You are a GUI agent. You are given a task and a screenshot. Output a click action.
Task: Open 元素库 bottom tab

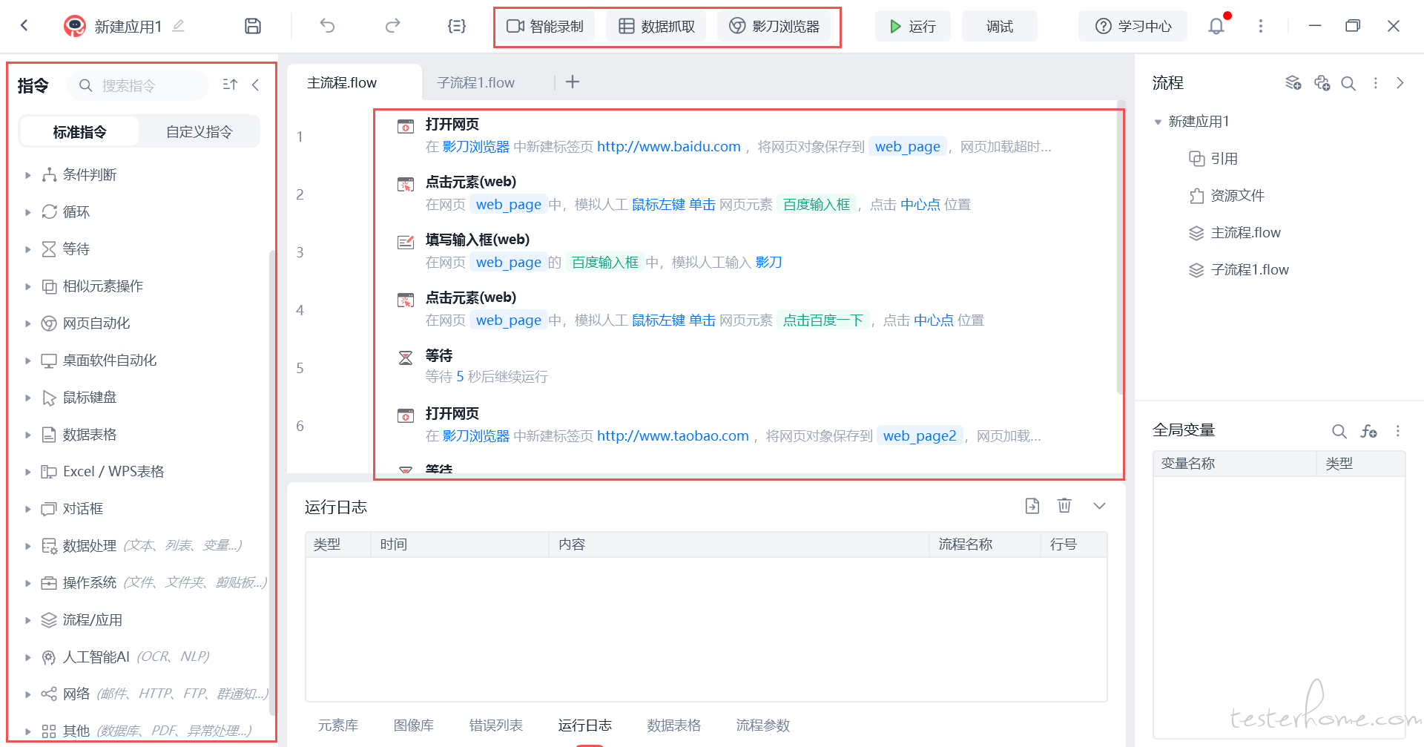pos(338,725)
